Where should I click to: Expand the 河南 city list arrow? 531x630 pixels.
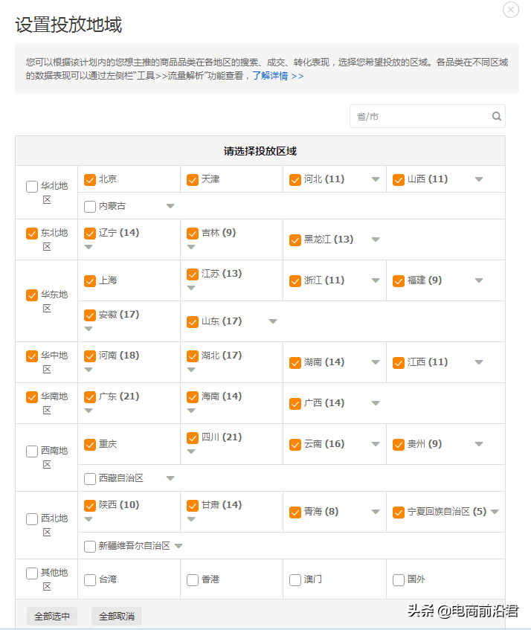point(88,370)
